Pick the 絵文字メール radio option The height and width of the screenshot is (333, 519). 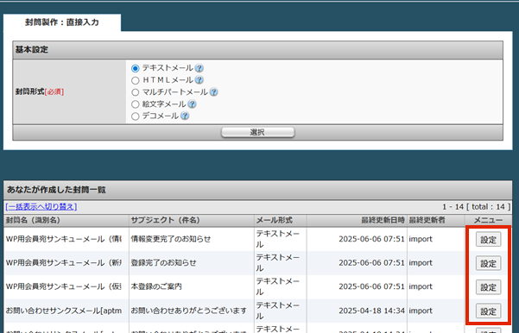click(x=135, y=104)
